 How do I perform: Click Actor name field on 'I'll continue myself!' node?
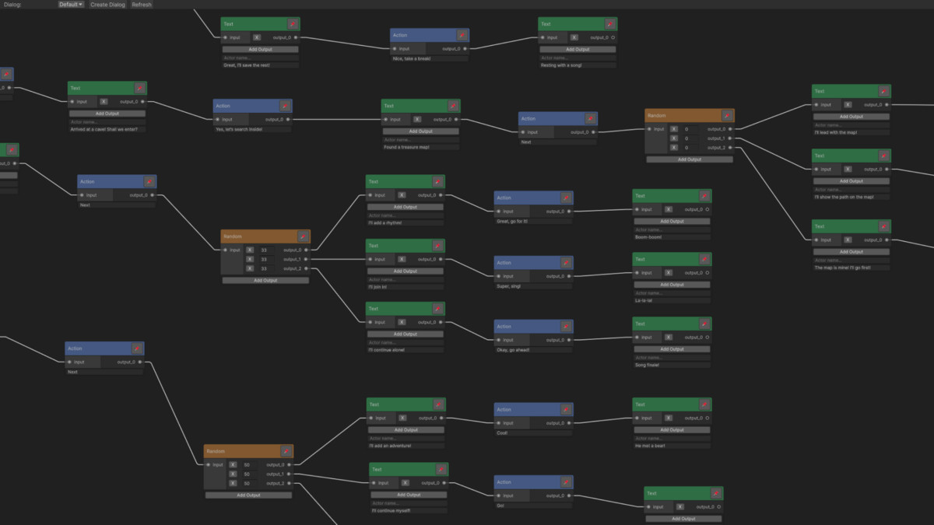point(409,503)
